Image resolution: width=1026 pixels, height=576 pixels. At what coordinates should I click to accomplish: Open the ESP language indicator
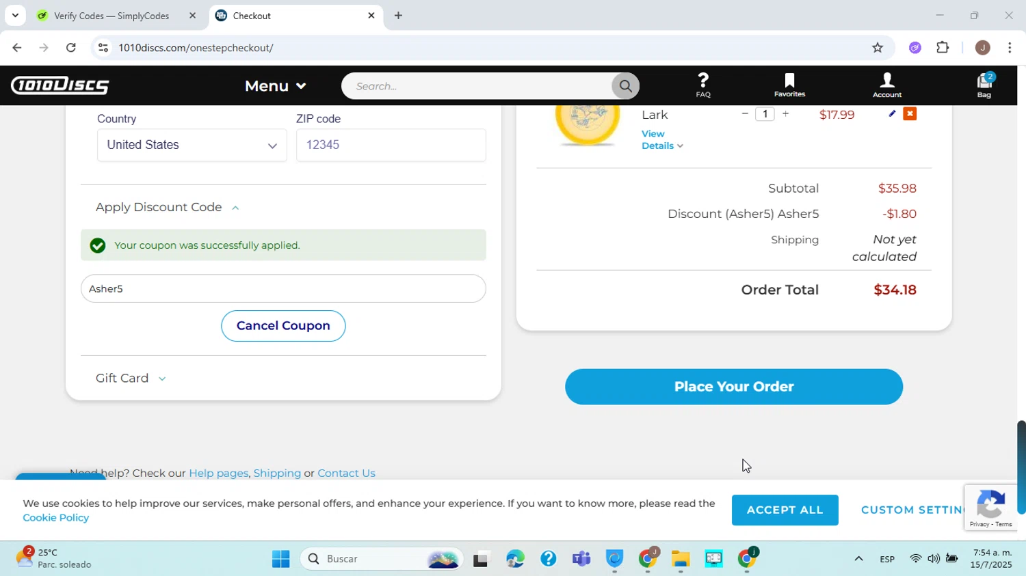click(x=887, y=559)
